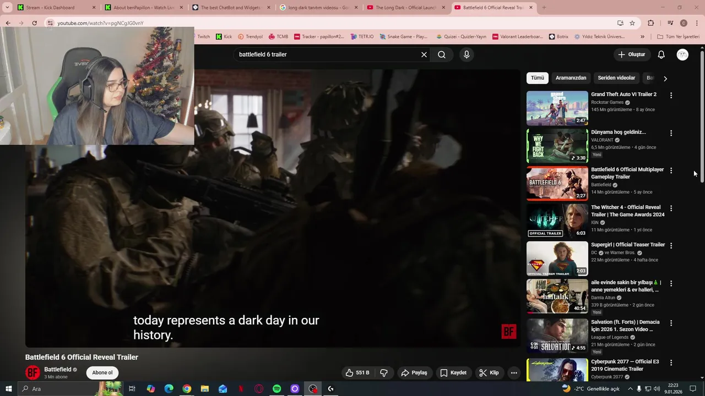Screen dimensions: 705x396
Task: Open Grand Theft Auto VI Trailer 2 thumbnail
Action: coord(557,108)
